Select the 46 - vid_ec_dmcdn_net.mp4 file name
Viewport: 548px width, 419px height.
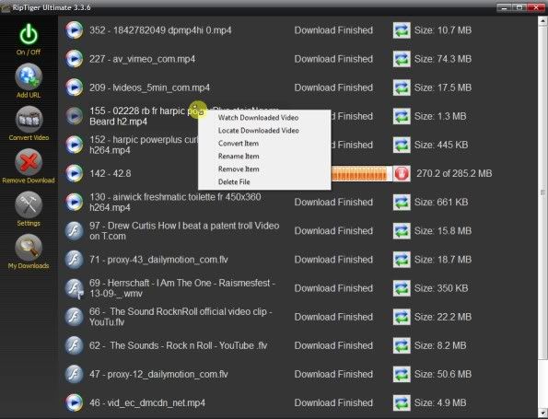point(147,403)
